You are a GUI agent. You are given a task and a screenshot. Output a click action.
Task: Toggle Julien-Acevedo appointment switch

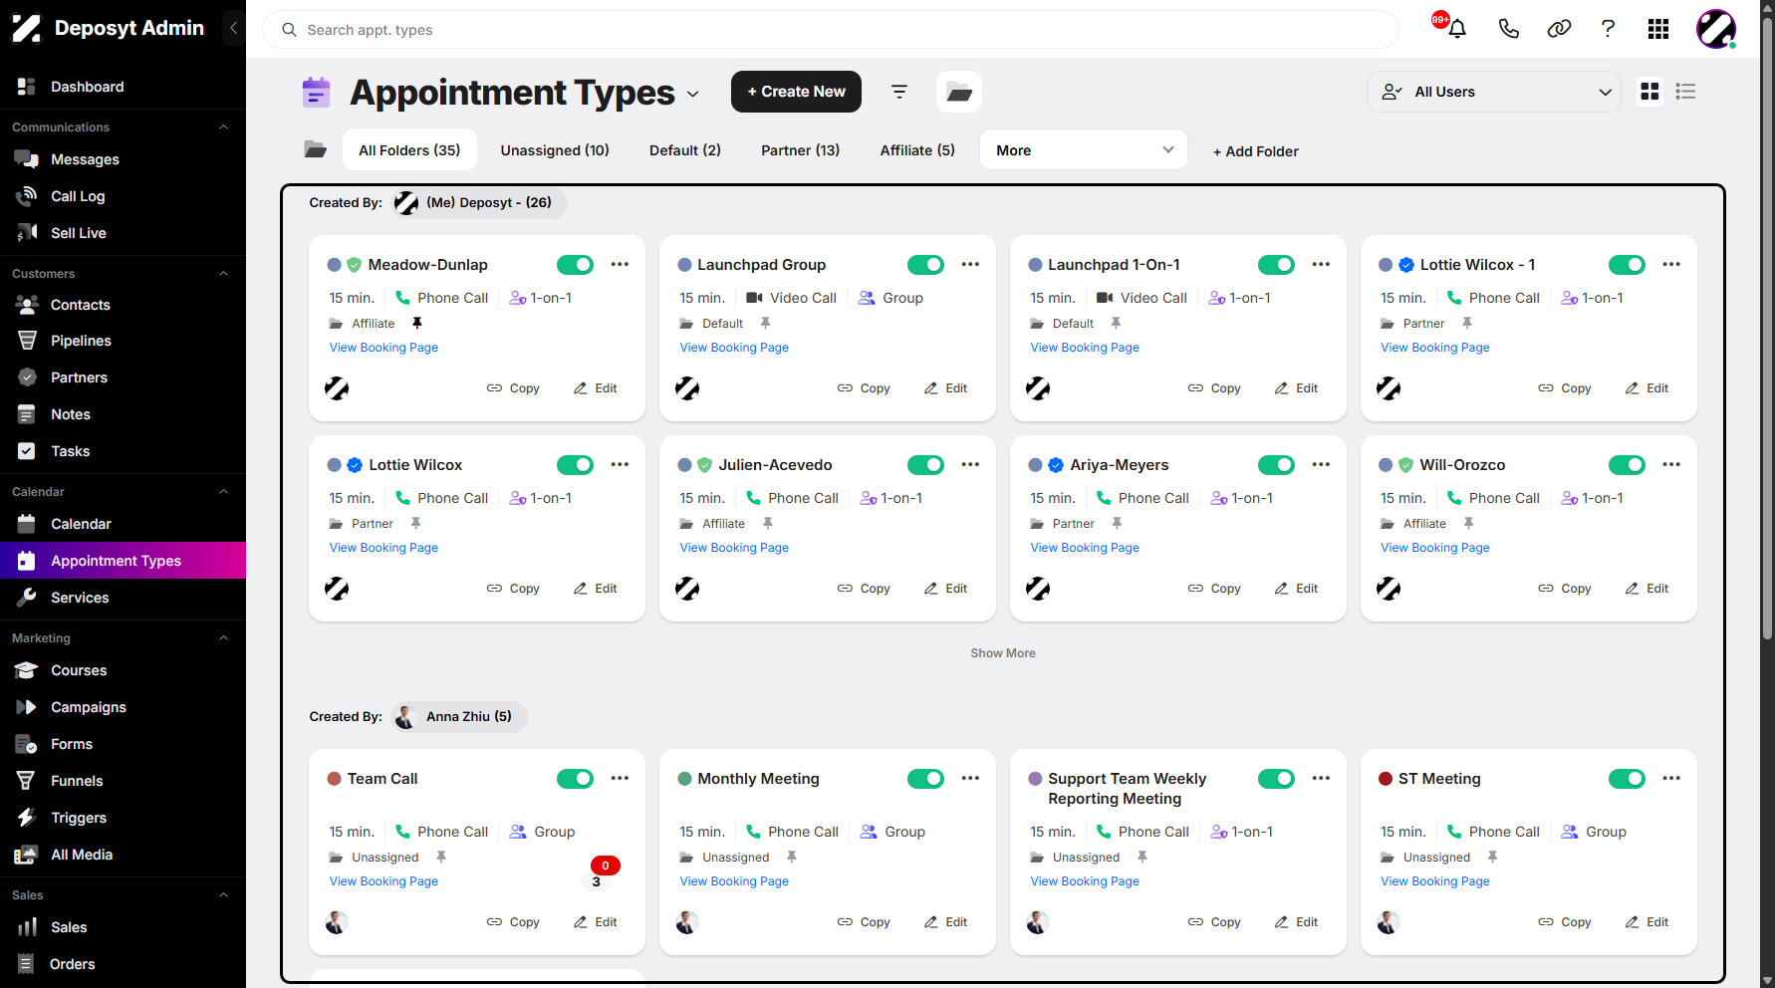coord(925,465)
